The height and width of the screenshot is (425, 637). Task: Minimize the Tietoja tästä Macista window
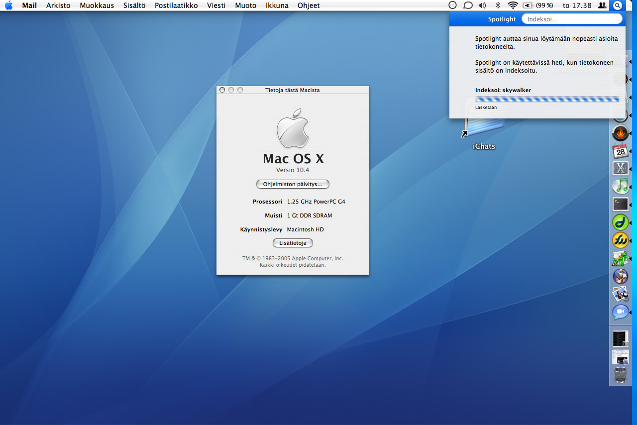231,90
